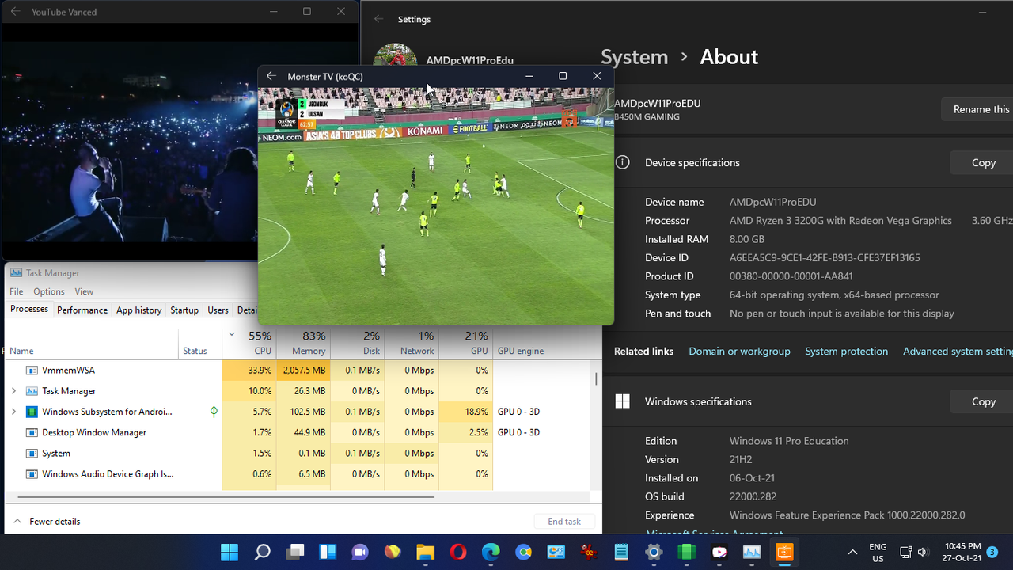1013x570 pixels.
Task: Click the AMDpcW11ProEdu account avatar
Action: point(395,56)
